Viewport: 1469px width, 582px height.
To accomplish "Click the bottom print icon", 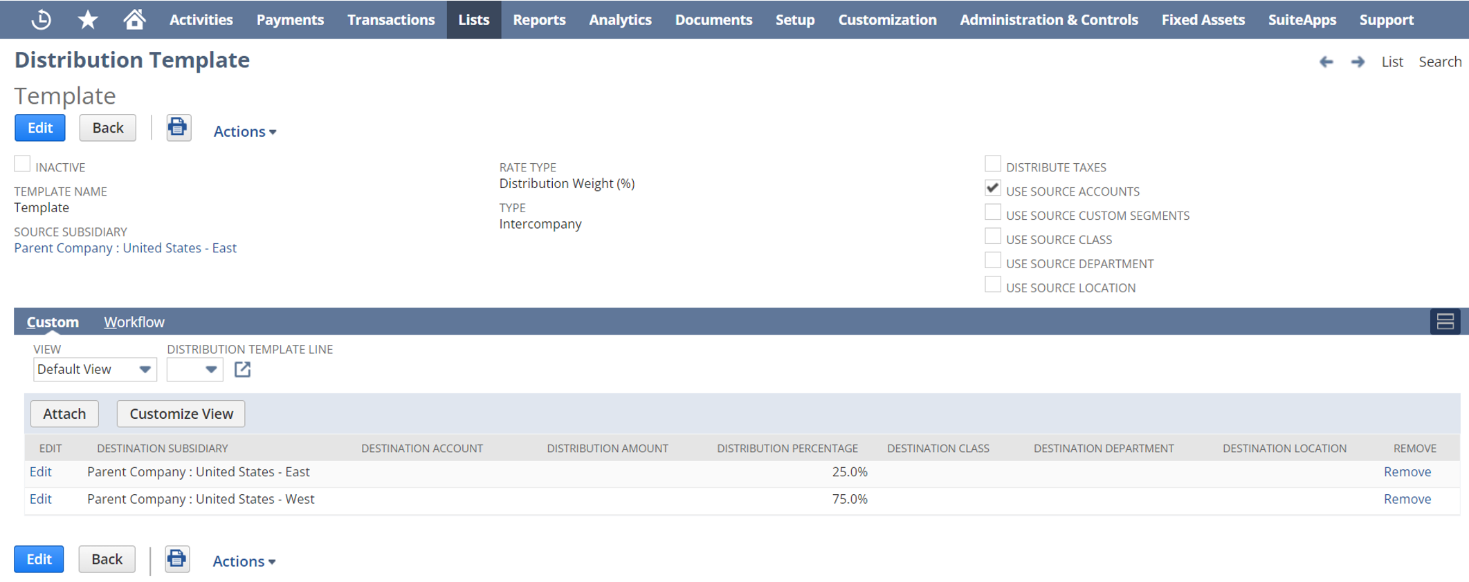I will click(x=177, y=559).
